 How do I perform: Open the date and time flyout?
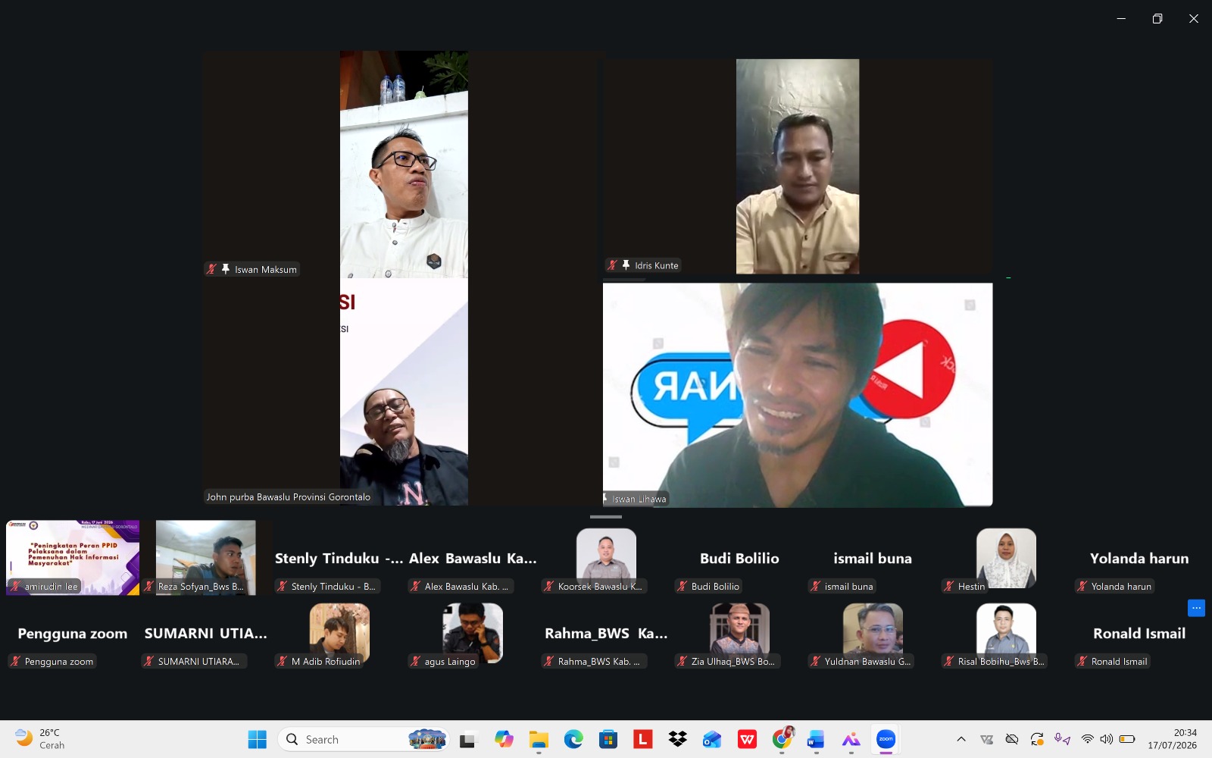coord(1172,739)
